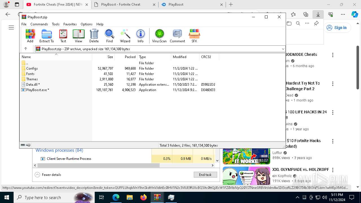361x203 pixels.
Task: Click the page vertical scrollbar
Action: click(x=358, y=68)
